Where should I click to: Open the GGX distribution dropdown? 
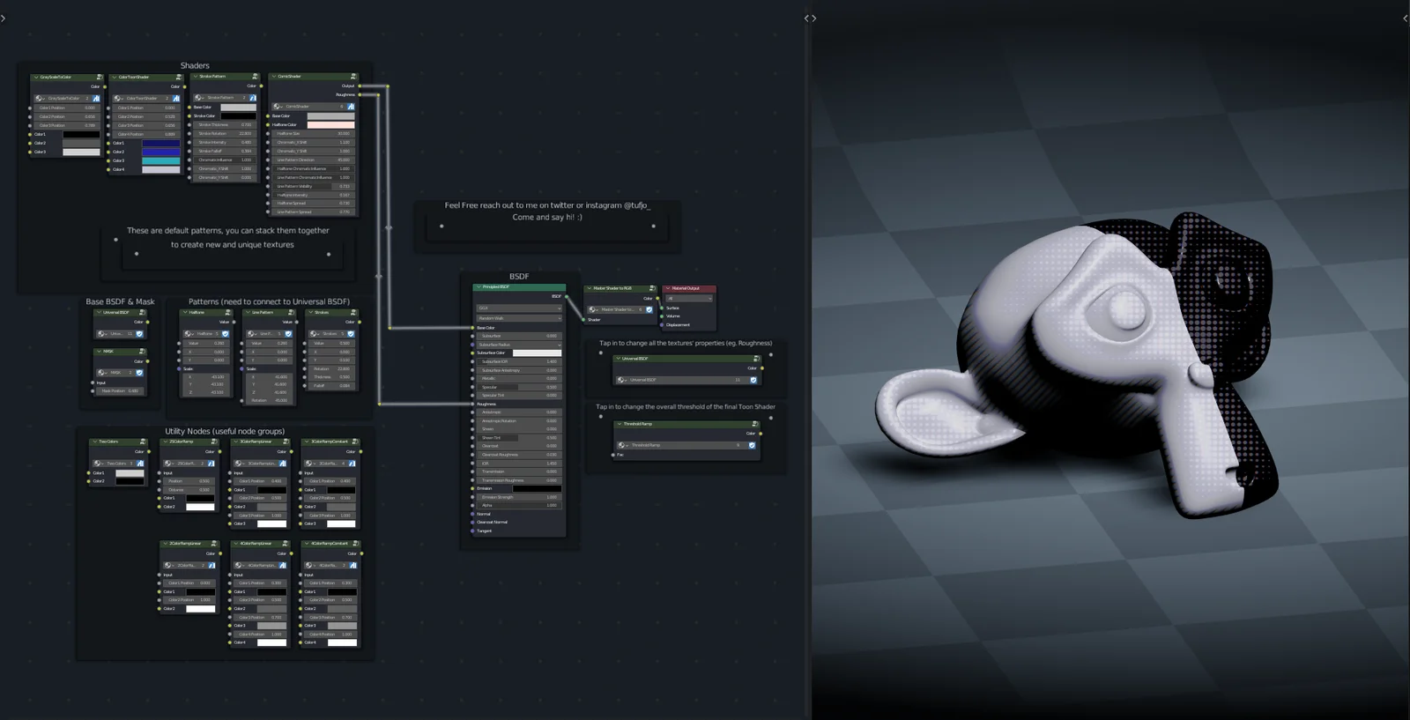(519, 308)
